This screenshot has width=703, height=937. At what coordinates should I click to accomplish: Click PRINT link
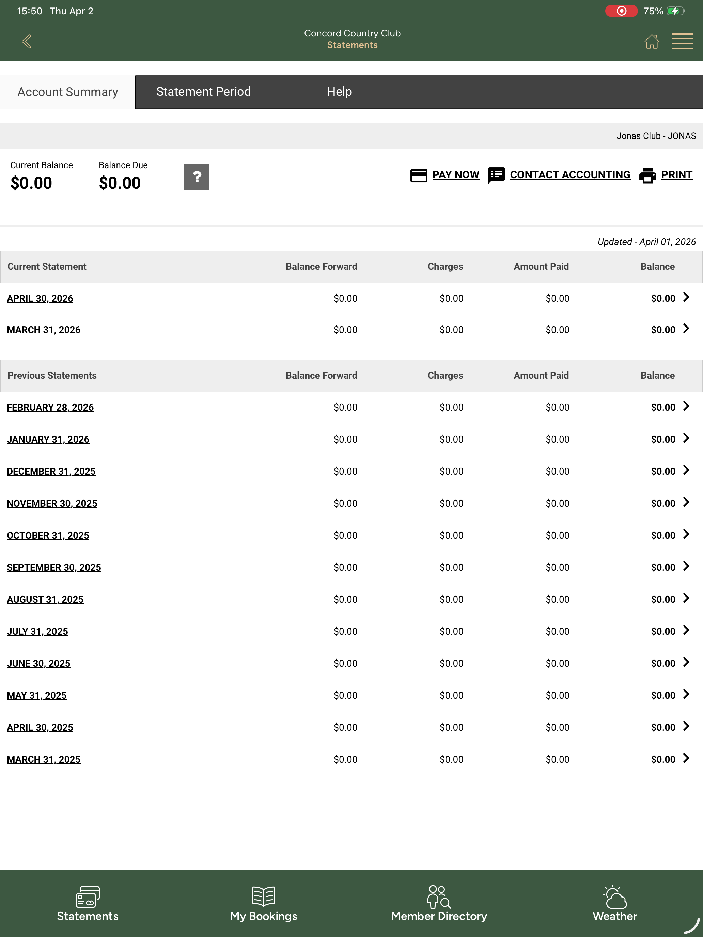pos(677,175)
